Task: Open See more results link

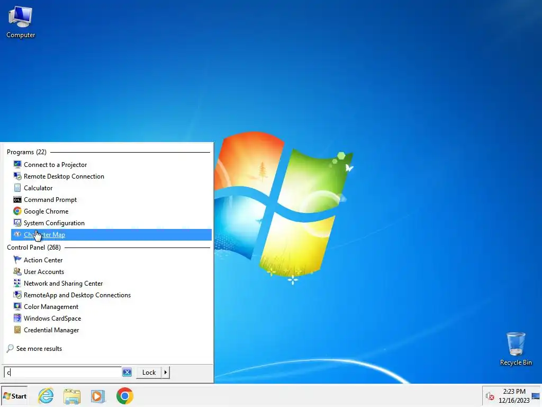Action: pos(39,349)
